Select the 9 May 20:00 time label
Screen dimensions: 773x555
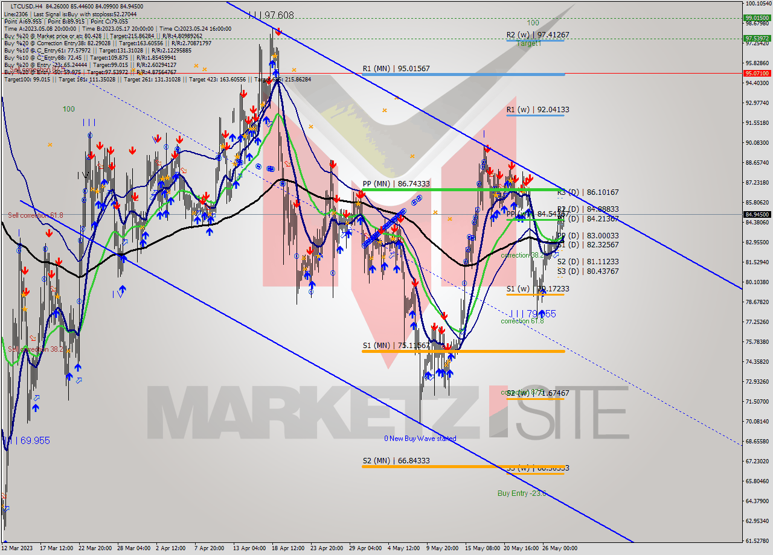point(443,548)
